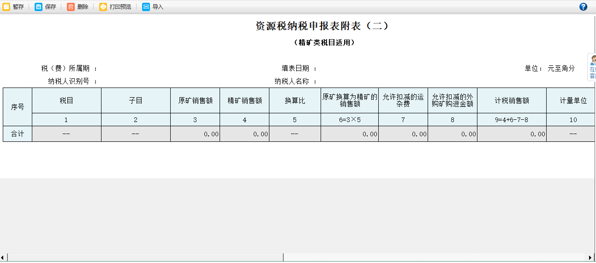Image resolution: width=596 pixels, height=263 pixels.
Task: Click the horizontal scrollbar left arrow
Action: (x=3, y=257)
